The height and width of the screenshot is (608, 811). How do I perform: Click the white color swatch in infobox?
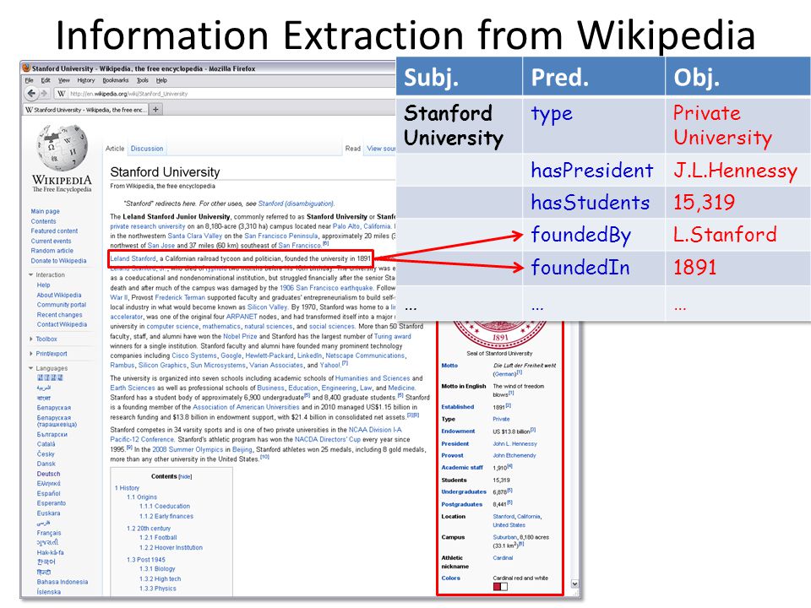click(504, 587)
